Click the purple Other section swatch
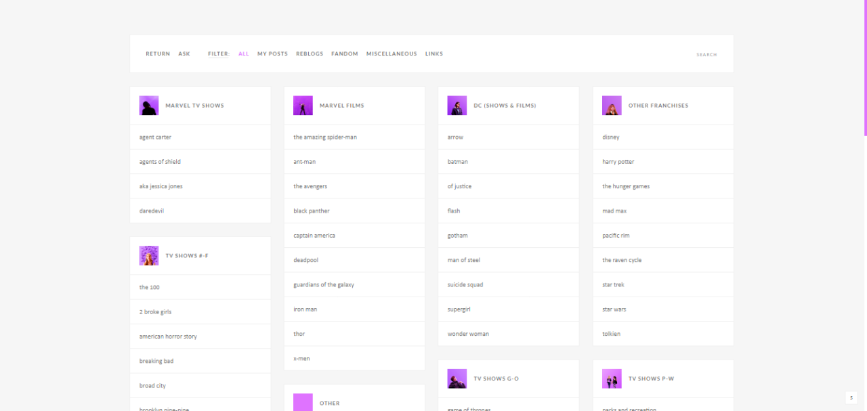Screen dimensions: 867x411 click(x=303, y=402)
